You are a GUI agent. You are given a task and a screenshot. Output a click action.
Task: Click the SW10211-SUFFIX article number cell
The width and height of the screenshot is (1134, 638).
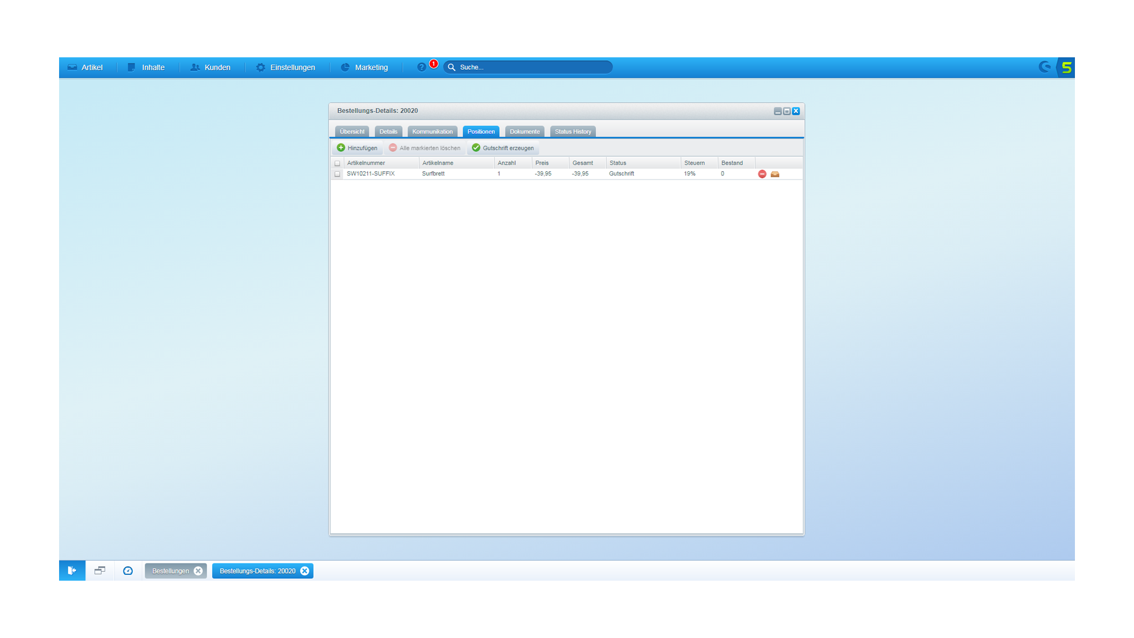[x=381, y=174]
